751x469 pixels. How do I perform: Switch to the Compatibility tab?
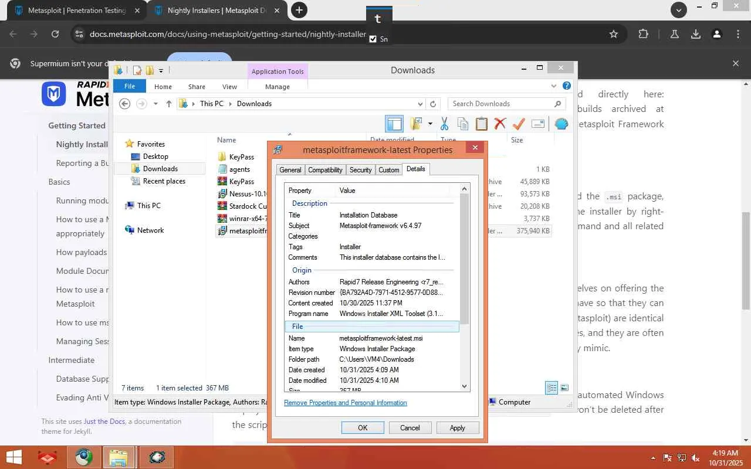tap(325, 170)
